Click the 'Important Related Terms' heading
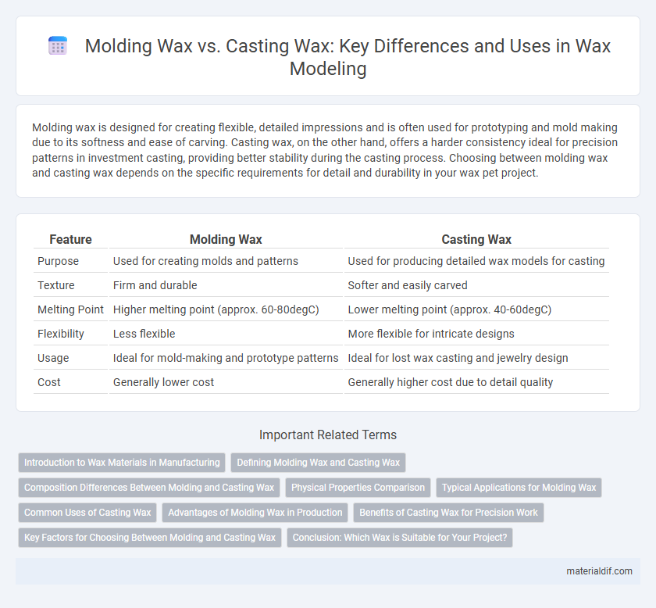The height and width of the screenshot is (608, 656). click(x=328, y=435)
